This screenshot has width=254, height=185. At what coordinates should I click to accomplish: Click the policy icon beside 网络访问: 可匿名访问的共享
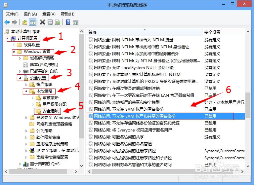coord(91,137)
